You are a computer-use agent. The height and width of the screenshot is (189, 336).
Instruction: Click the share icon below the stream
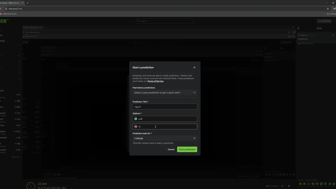click(x=282, y=186)
